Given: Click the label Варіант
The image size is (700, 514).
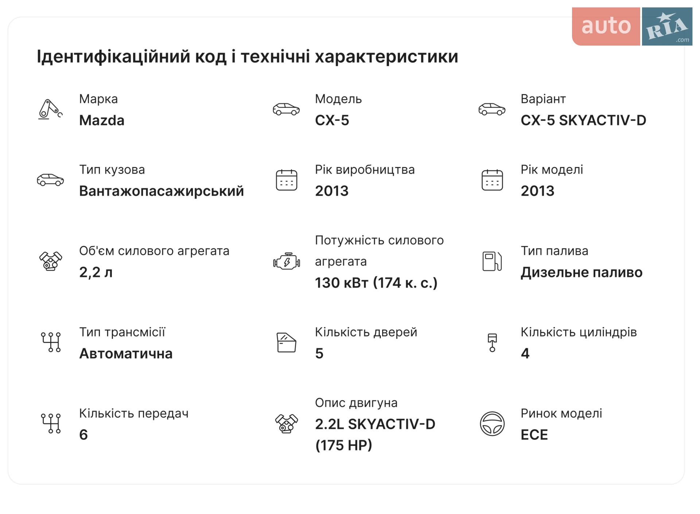Looking at the screenshot, I should point(543,99).
